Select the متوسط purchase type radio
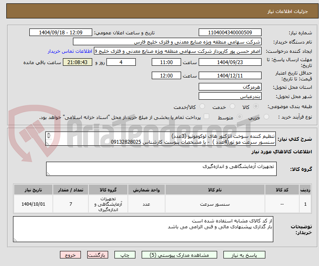This screenshot has height=266, width=319. coord(239,117)
